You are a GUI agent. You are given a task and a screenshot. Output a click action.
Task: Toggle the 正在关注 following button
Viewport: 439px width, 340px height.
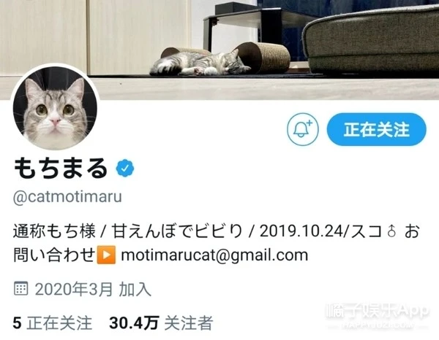[377, 129]
